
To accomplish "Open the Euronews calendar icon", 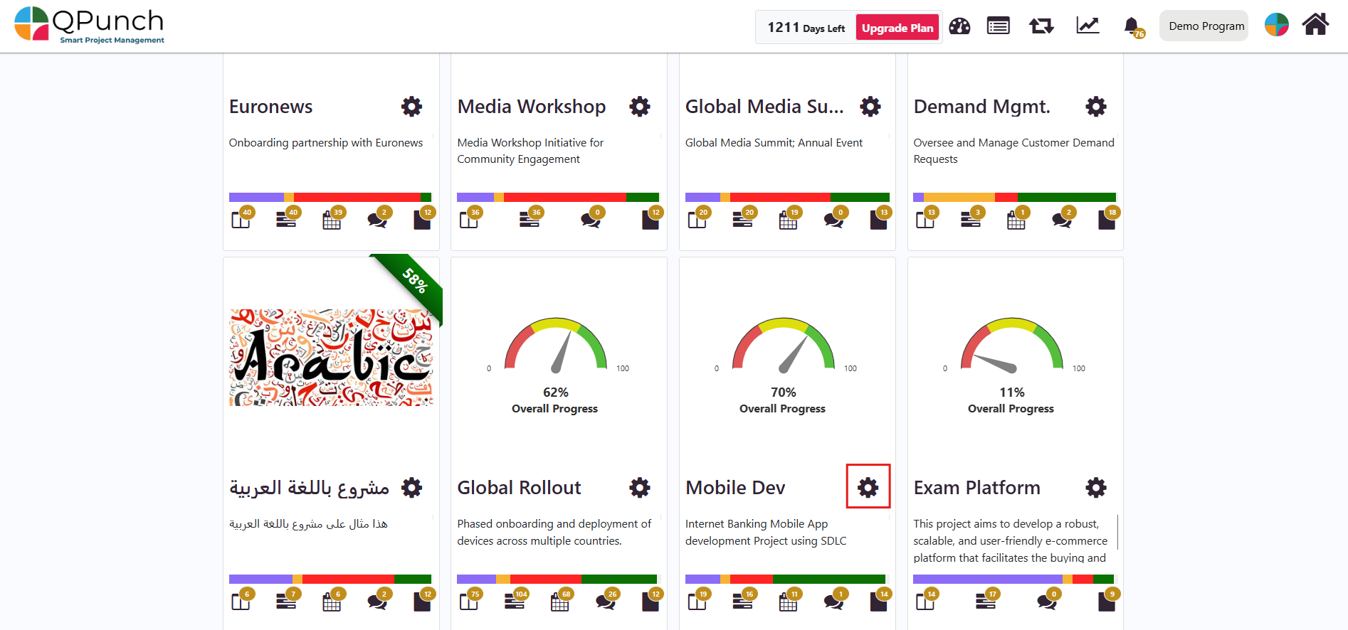I will pyautogui.click(x=332, y=220).
